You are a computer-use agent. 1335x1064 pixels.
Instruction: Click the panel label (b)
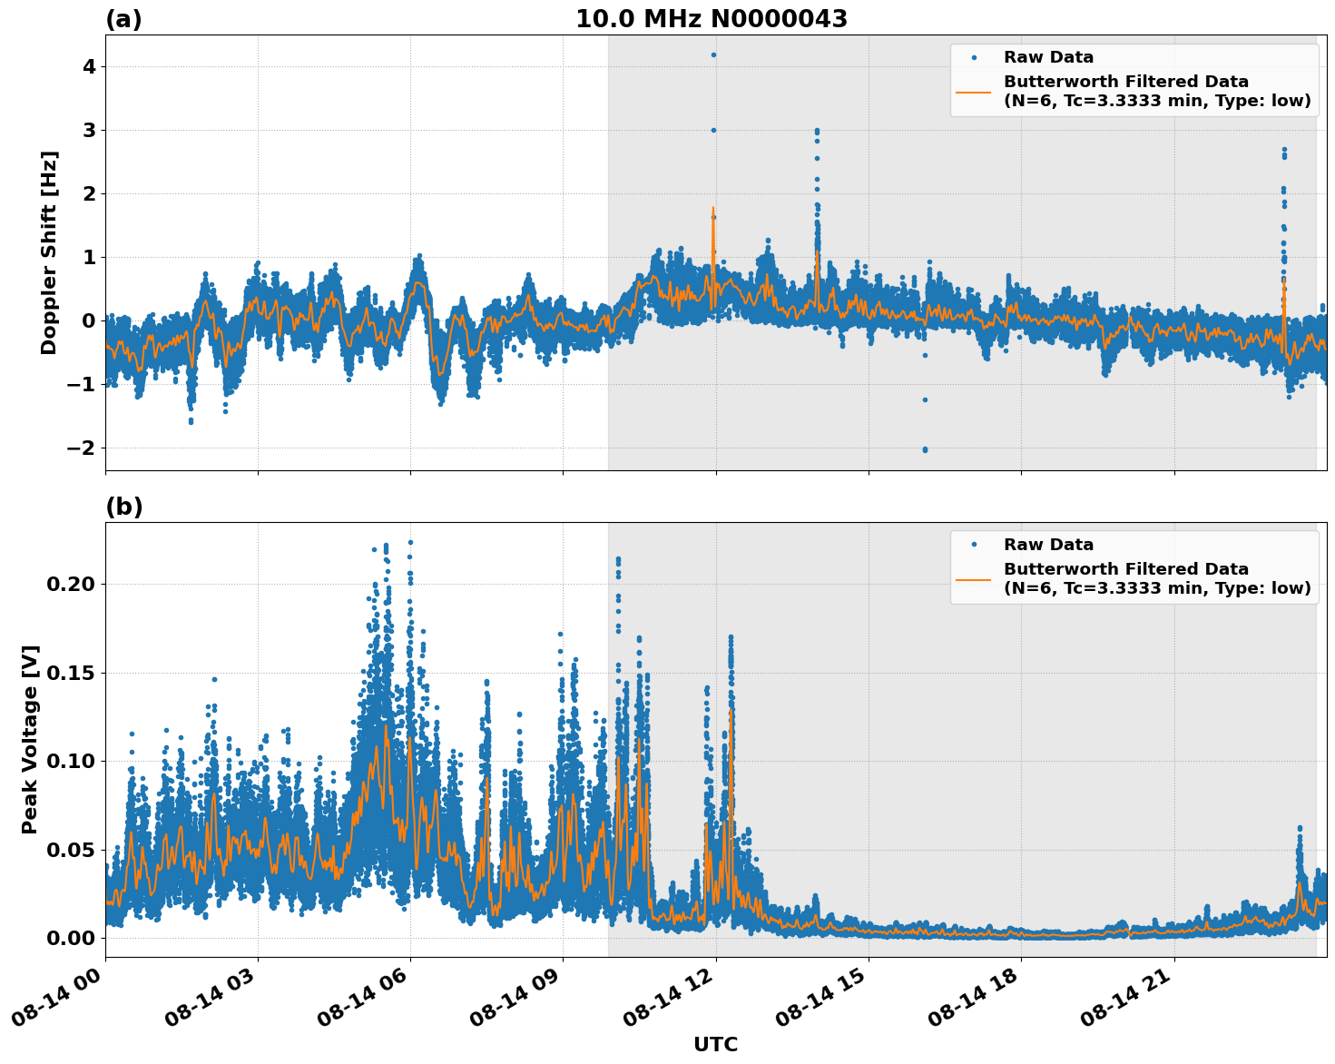tap(123, 506)
